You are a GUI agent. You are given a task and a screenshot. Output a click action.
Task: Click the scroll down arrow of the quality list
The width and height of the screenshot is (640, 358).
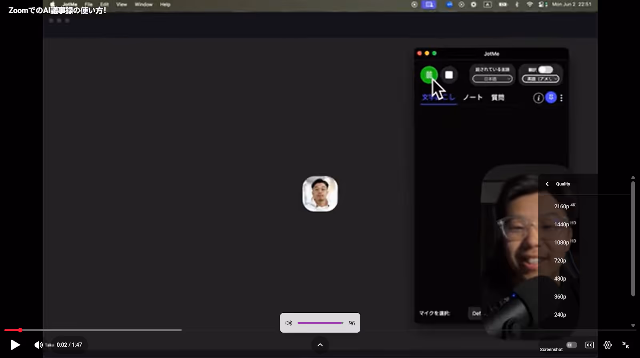(633, 326)
